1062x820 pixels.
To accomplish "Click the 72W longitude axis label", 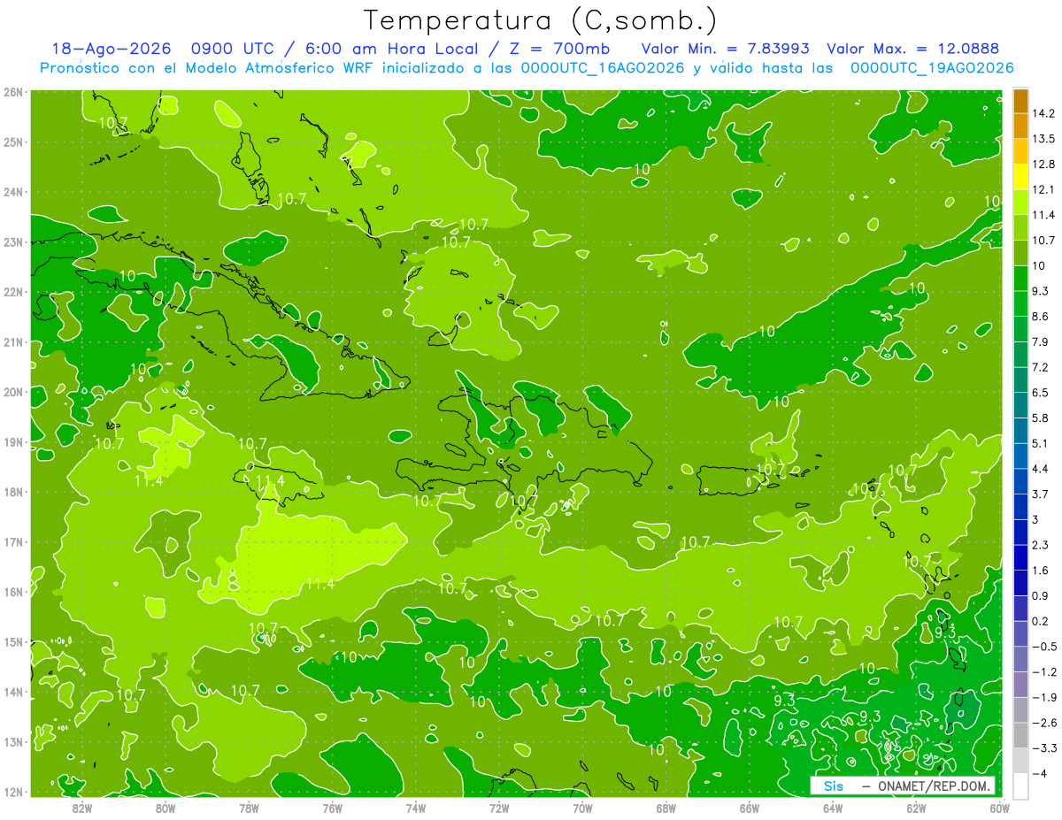I will click(499, 808).
